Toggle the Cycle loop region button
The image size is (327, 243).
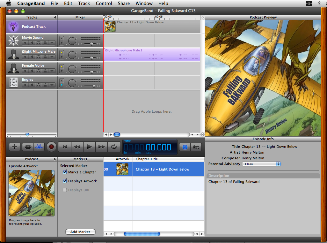(x=114, y=147)
